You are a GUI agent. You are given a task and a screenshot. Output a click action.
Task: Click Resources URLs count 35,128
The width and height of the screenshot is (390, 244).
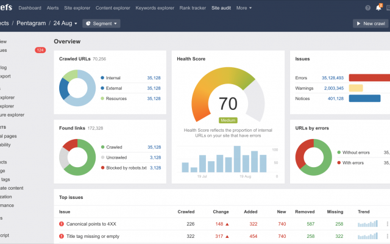[154, 99]
